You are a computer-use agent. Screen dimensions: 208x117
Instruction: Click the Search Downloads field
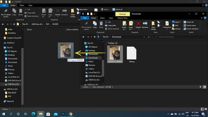[x=179, y=37]
